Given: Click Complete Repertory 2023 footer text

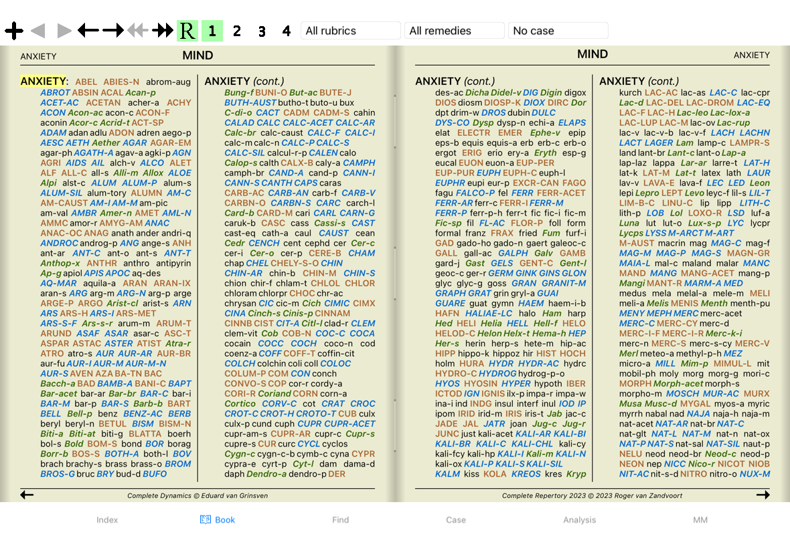Looking at the screenshot, I should coord(592,495).
